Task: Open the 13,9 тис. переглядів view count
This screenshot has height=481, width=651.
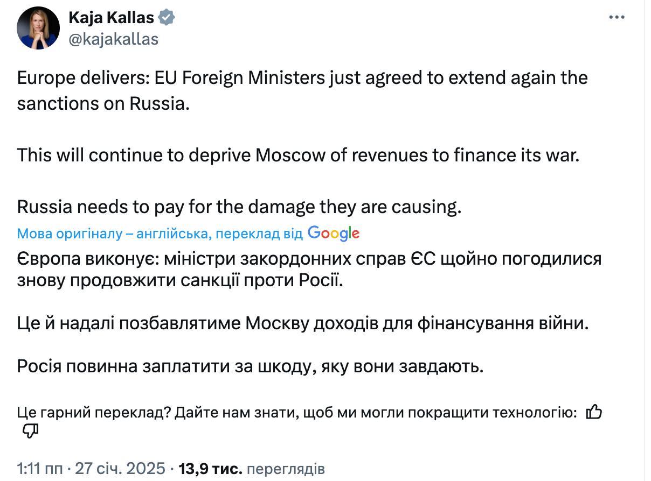Action: click(x=252, y=469)
